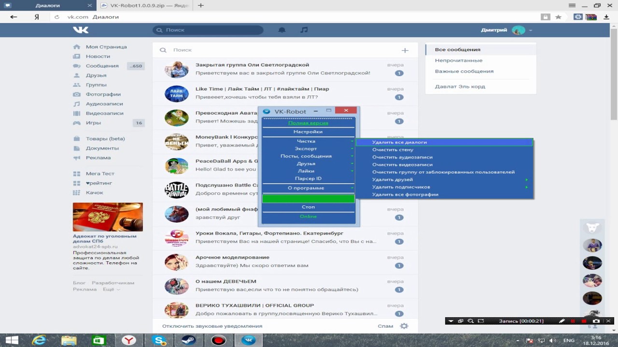Viewport: 618px width, 347px height.
Task: Open Steam from the taskbar
Action: point(188,340)
